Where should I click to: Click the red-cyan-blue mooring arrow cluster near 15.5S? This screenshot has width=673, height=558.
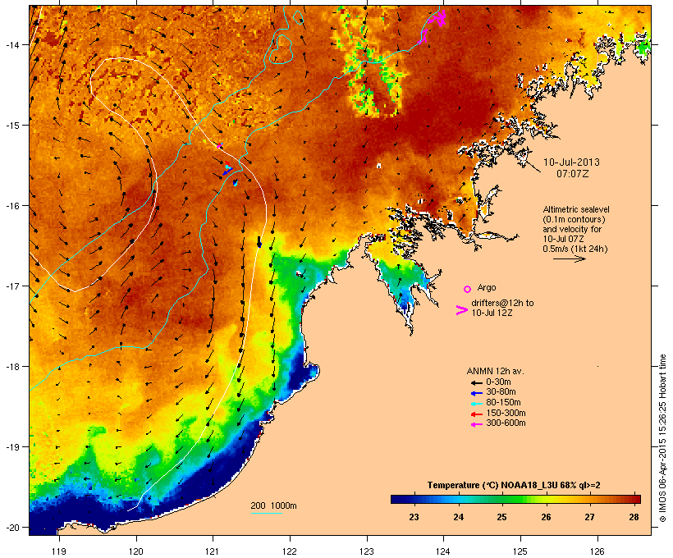click(227, 168)
